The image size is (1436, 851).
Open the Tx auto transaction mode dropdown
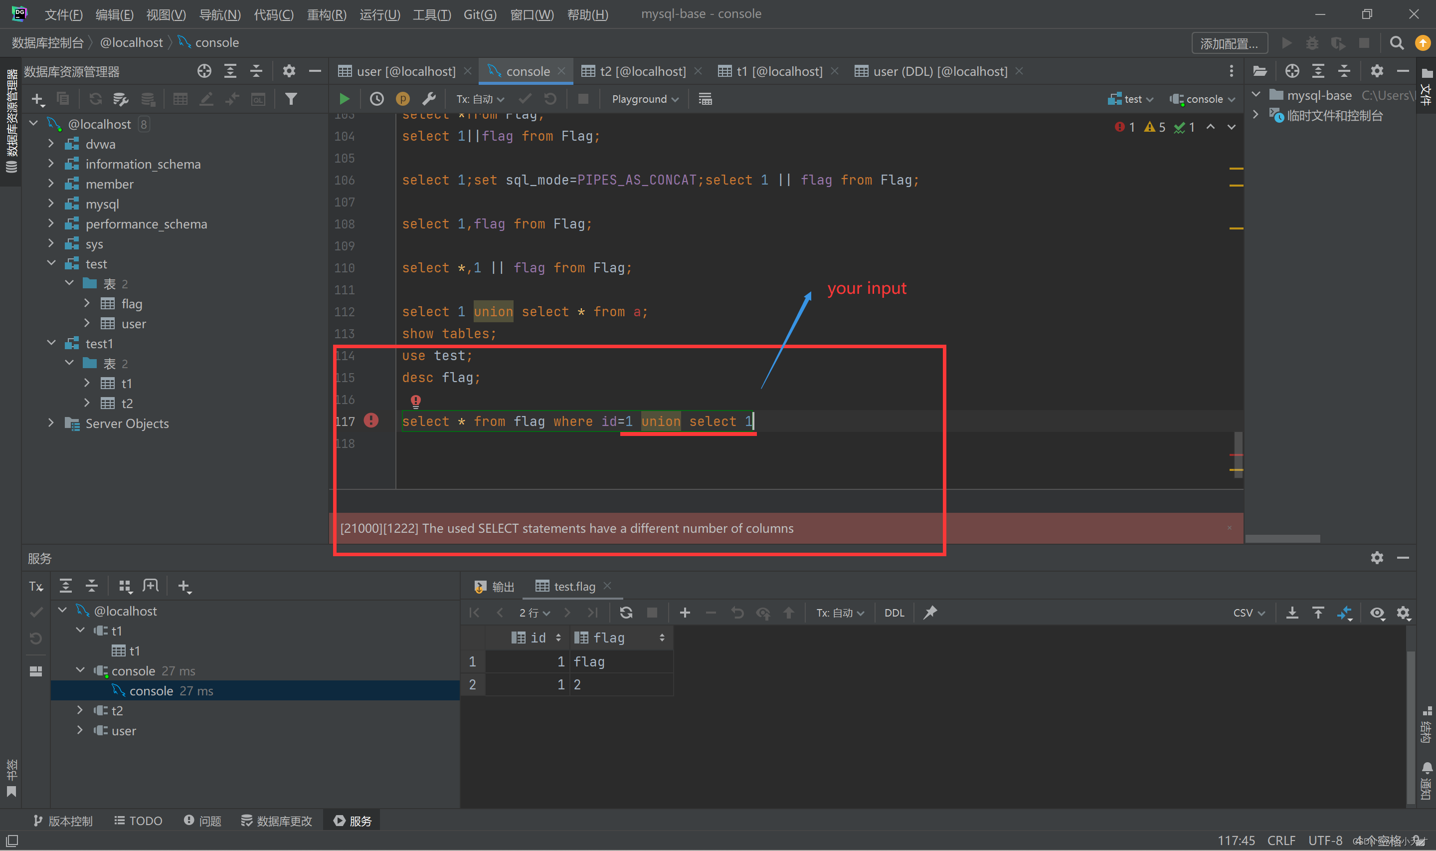click(480, 99)
